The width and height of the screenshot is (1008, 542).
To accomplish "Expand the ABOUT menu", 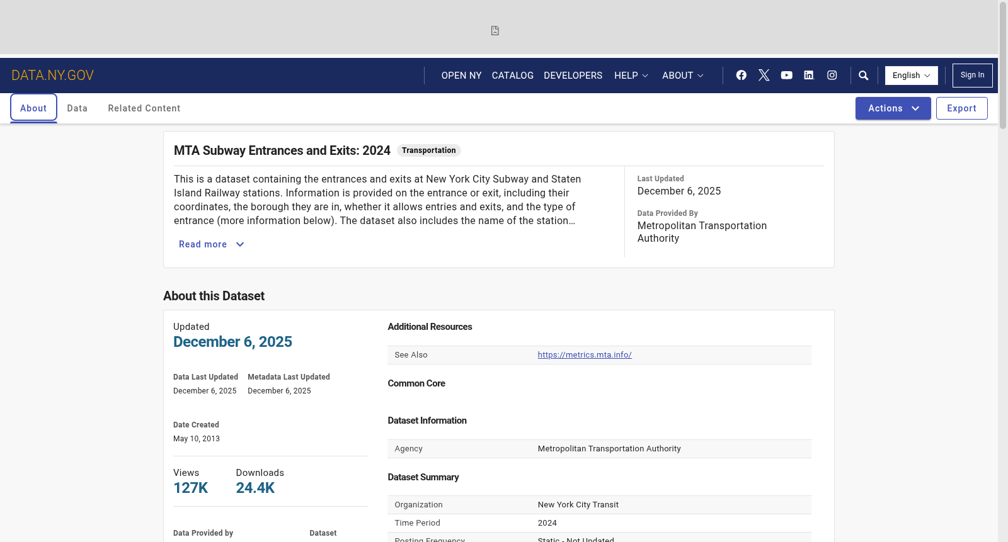I will click(683, 76).
